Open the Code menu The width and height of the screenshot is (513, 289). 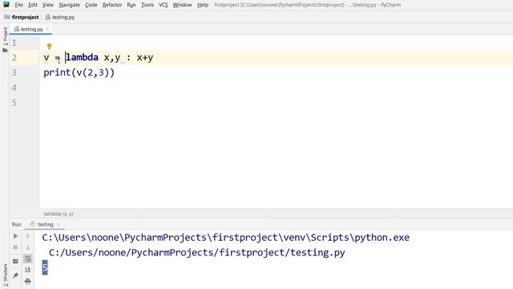(91, 5)
